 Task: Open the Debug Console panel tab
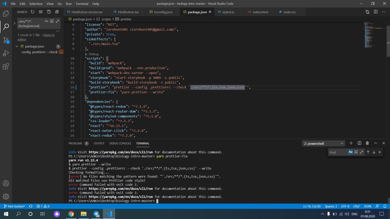(x=120, y=143)
